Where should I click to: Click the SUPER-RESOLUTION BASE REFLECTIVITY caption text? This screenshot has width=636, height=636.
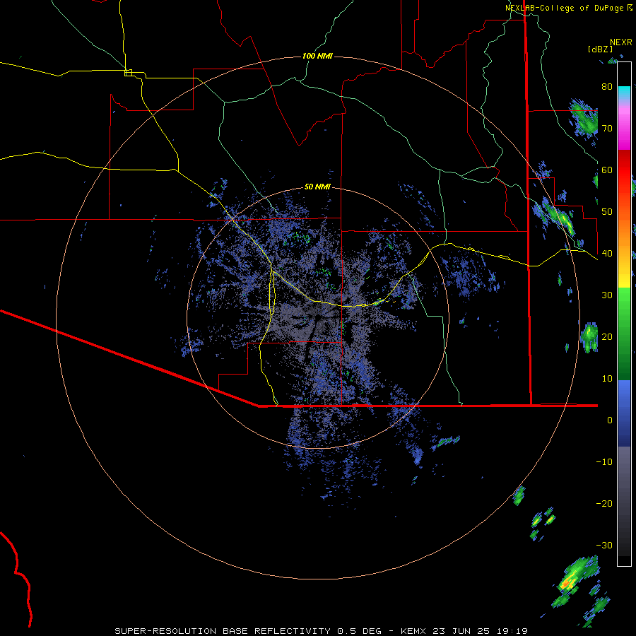click(x=223, y=631)
